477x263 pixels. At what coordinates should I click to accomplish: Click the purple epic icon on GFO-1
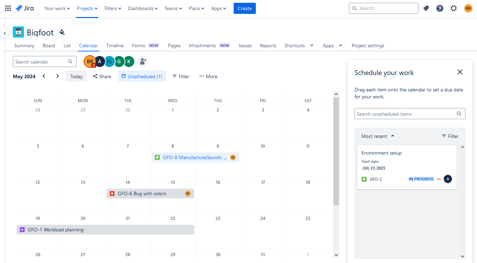(x=22, y=230)
